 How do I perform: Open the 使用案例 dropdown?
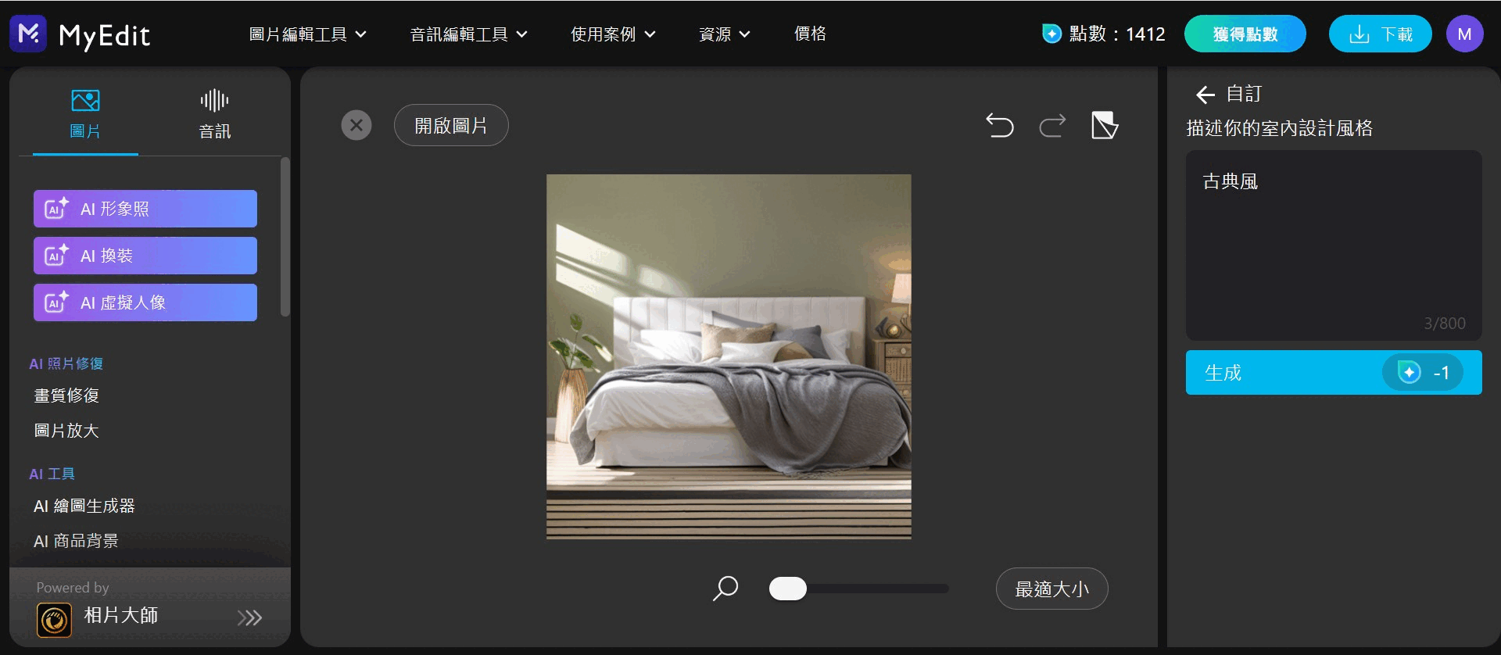click(613, 34)
